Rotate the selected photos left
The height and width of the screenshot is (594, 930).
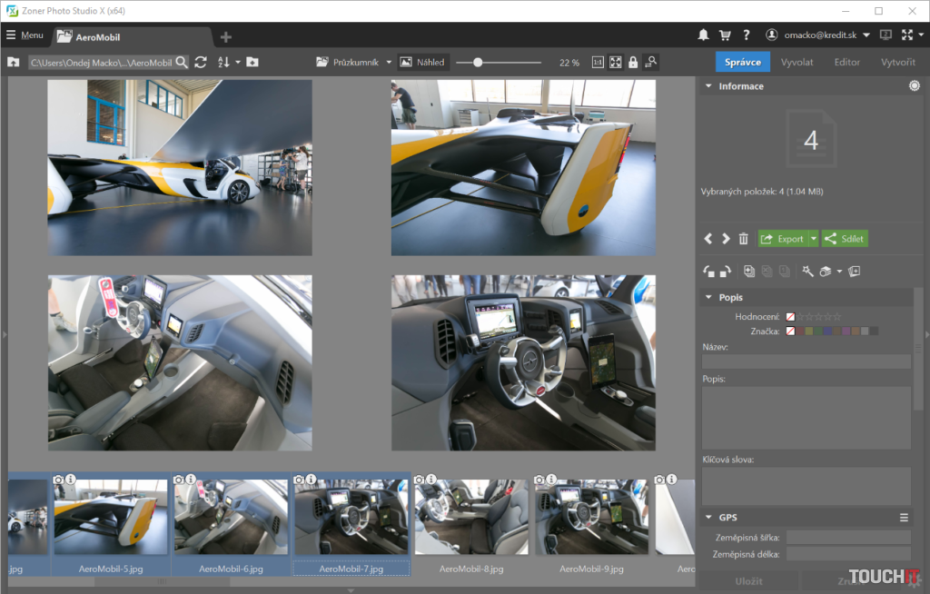pos(709,271)
